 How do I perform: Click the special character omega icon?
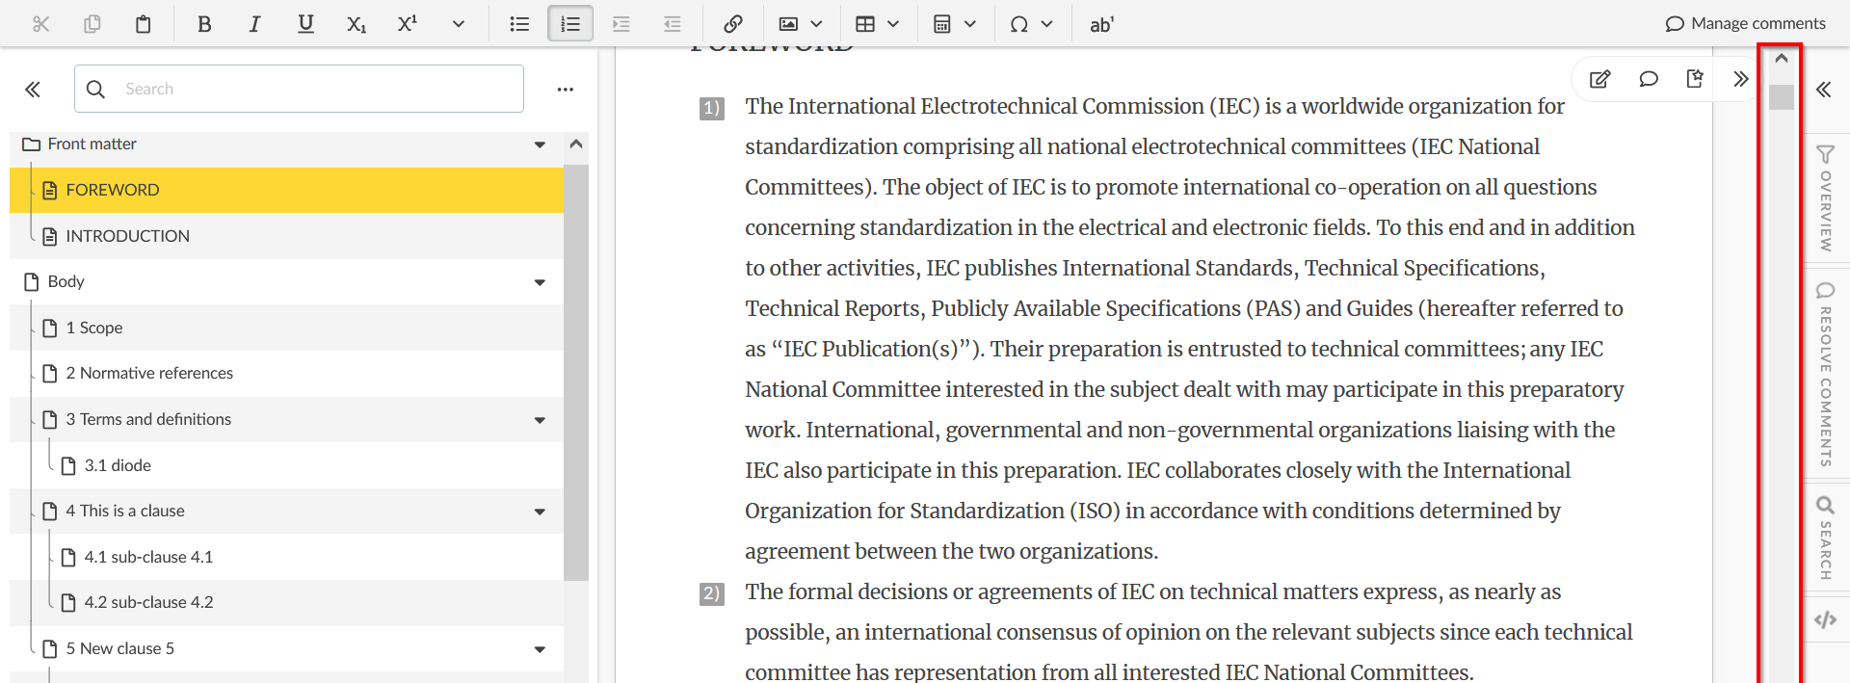pos(1019,24)
